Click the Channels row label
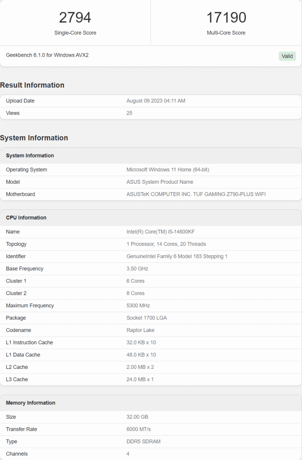Screen dimensions: 302x460 [17, 454]
